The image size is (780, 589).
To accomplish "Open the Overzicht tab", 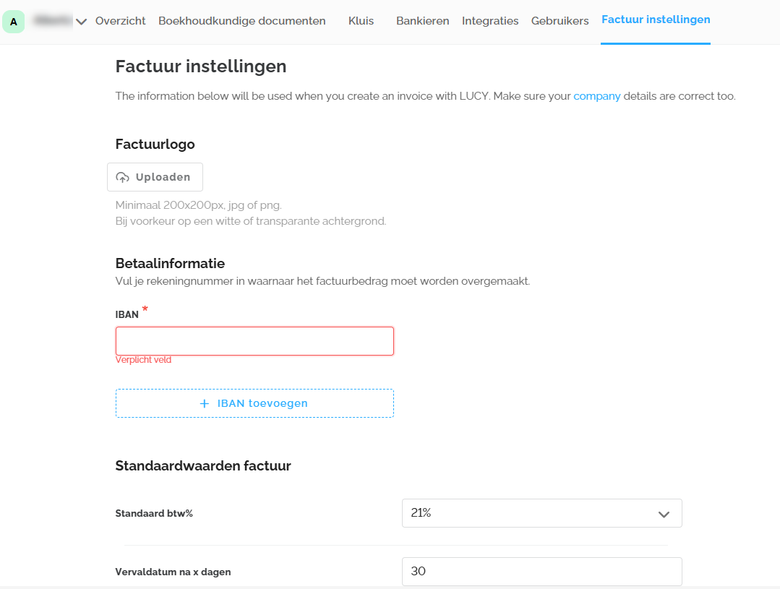I will (x=120, y=21).
